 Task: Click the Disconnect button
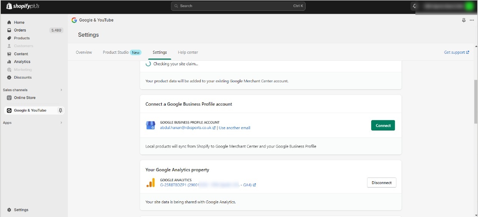tap(382, 183)
